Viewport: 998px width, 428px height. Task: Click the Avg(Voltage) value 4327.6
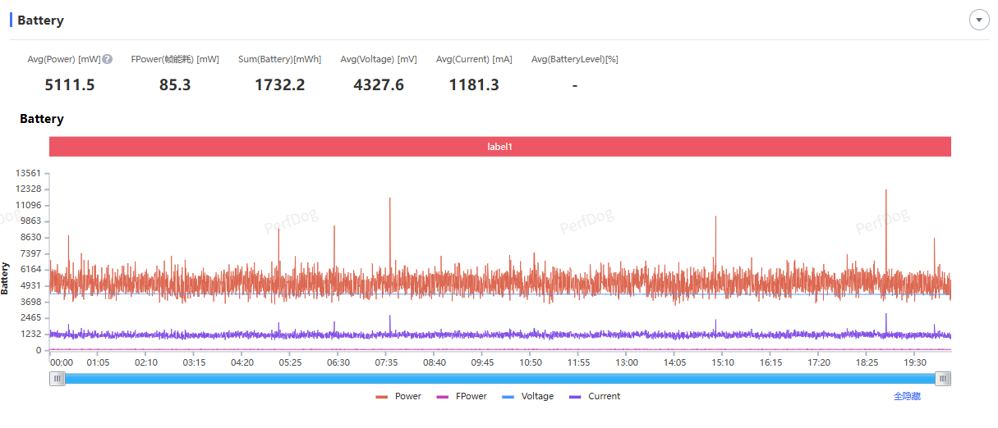click(379, 84)
